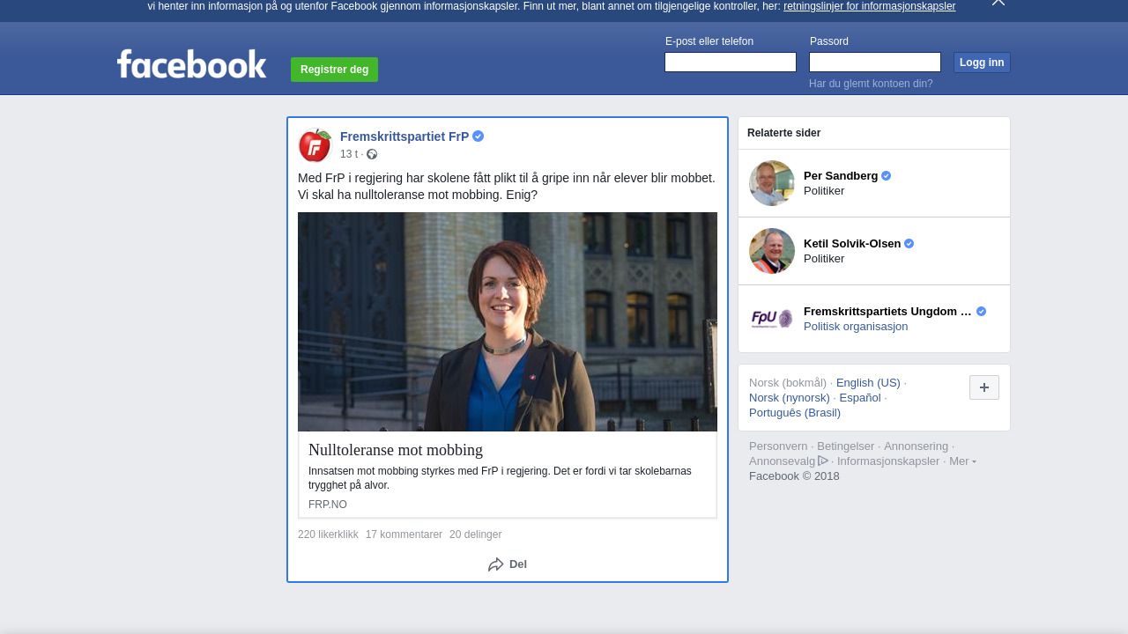Open the post article photo
This screenshot has height=634, width=1128.
click(x=508, y=321)
